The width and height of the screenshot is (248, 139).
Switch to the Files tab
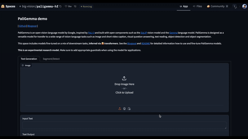click(x=197, y=6)
